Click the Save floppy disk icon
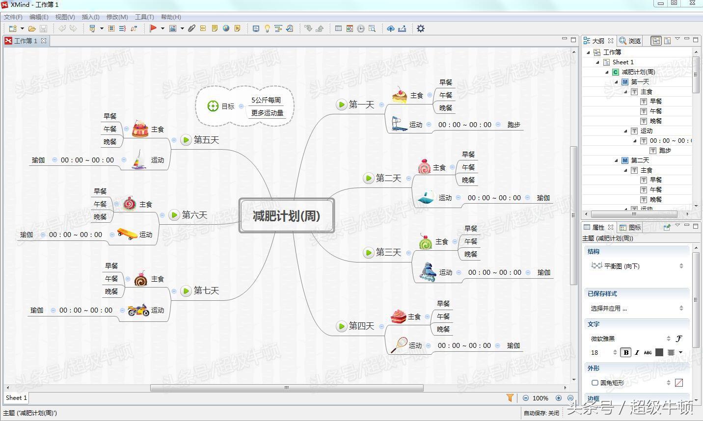703x421 pixels. (x=43, y=28)
